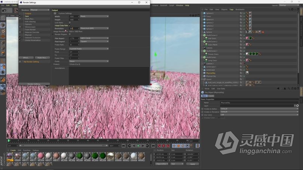Click the question mark tag on Sphere row

click(x=247, y=32)
